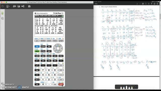Click the trace calculator key
The image size is (161, 91).
[x=55, y=41]
